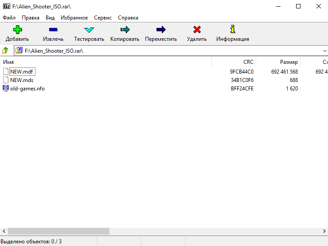The image size is (328, 246).
Task: Click CRC value BFF24CFE
Action: 242,89
